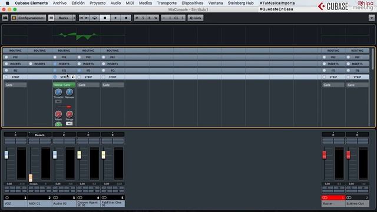Click the Noise Gate Attack knob
This screenshot has height=212, width=377.
[x=58, y=114]
